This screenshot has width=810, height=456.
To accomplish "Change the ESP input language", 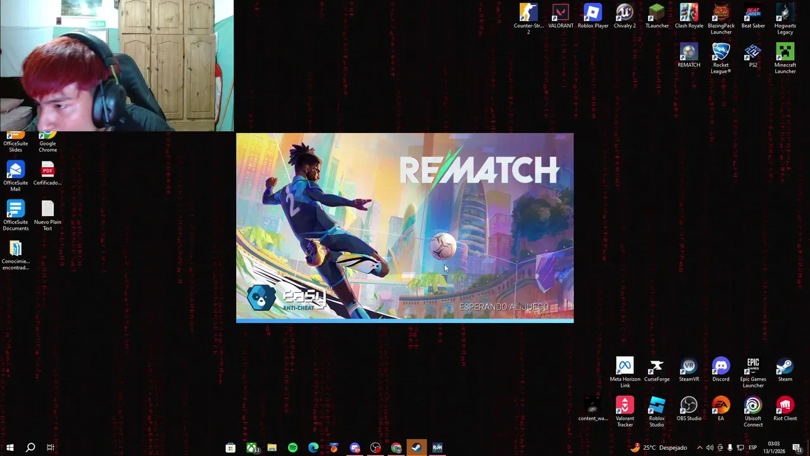I will [752, 448].
